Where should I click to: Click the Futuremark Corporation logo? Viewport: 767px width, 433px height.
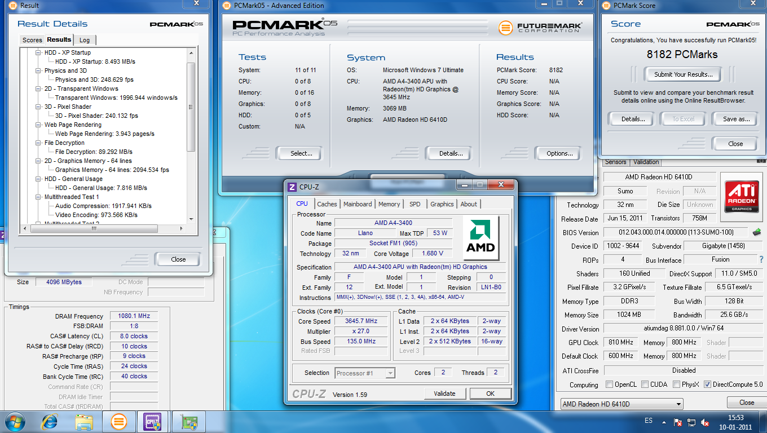[x=539, y=26]
